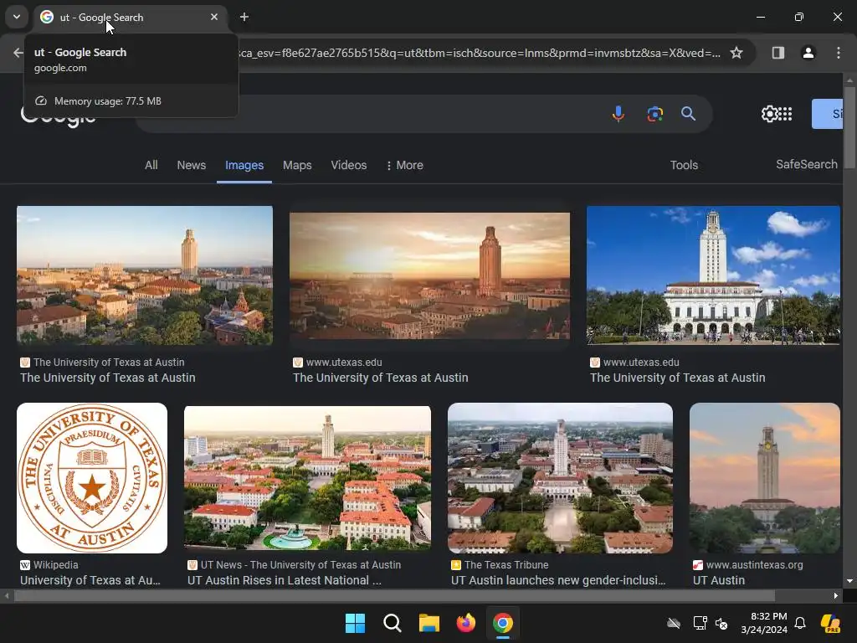Click the cloud sync tray icon
The image size is (857, 643).
(674, 623)
